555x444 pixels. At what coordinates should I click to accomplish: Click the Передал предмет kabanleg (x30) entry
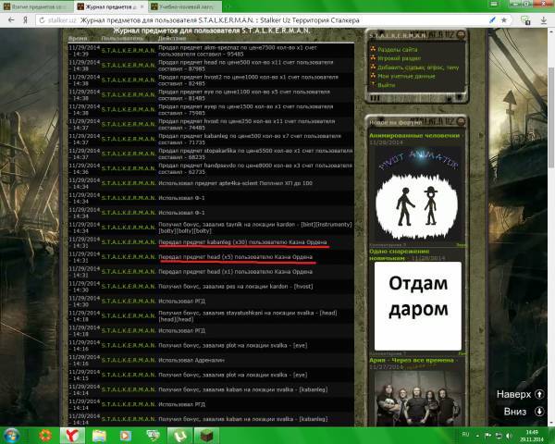242,242
